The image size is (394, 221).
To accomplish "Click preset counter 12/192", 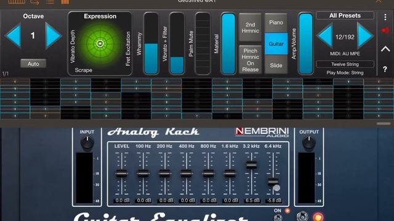I will tap(345, 37).
